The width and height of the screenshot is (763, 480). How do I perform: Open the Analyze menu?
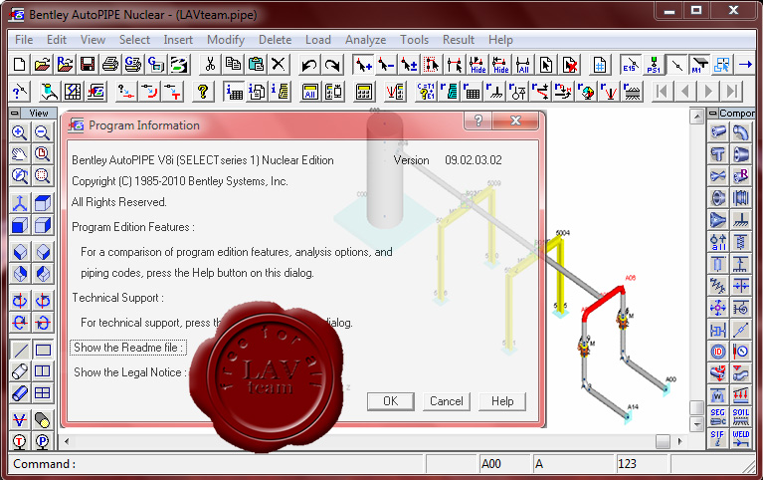(x=365, y=40)
